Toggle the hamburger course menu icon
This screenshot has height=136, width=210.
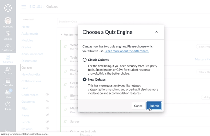pyautogui.click(x=24, y=7)
